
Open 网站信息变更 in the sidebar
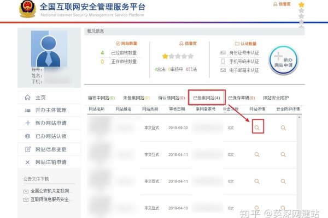(x=49, y=149)
